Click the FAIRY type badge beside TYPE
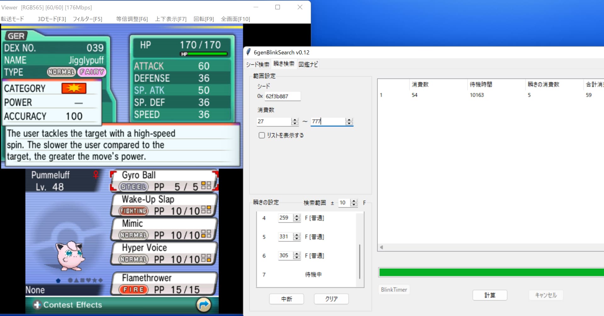This screenshot has height=316, width=604. pyautogui.click(x=92, y=72)
